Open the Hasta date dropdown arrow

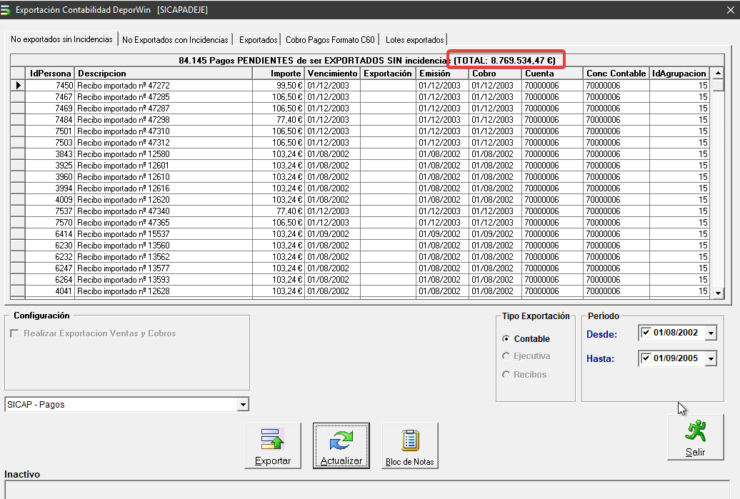coord(711,359)
